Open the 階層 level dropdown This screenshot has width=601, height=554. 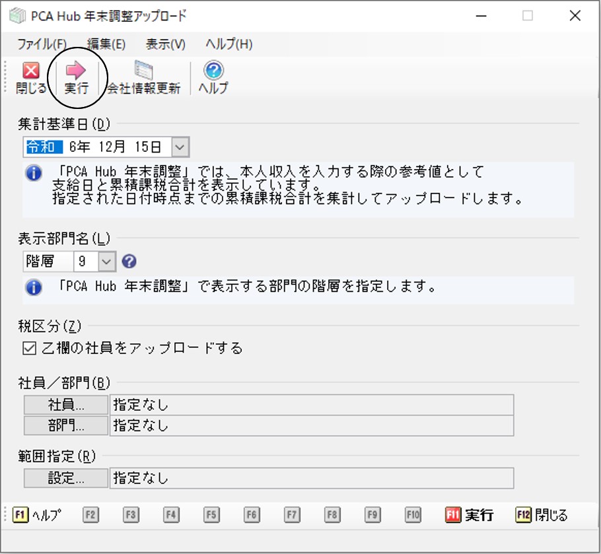106,261
